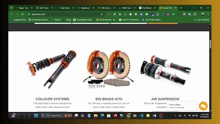Open Microsoft Word from the taskbar
The image size is (220, 124).
tap(154, 116)
